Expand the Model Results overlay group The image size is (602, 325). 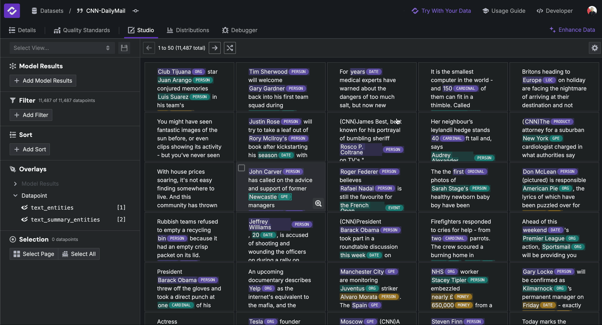pyautogui.click(x=15, y=184)
